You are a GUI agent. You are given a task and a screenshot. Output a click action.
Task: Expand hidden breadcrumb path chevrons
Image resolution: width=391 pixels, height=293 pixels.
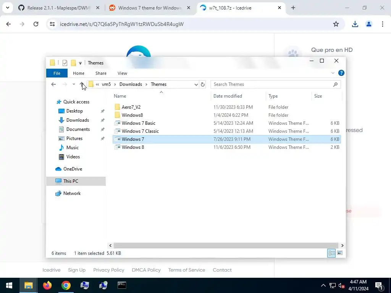point(97,84)
